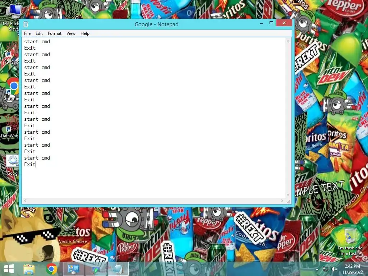Select the My Computer desktop icon
This screenshot has height=276, width=368.
11,18
